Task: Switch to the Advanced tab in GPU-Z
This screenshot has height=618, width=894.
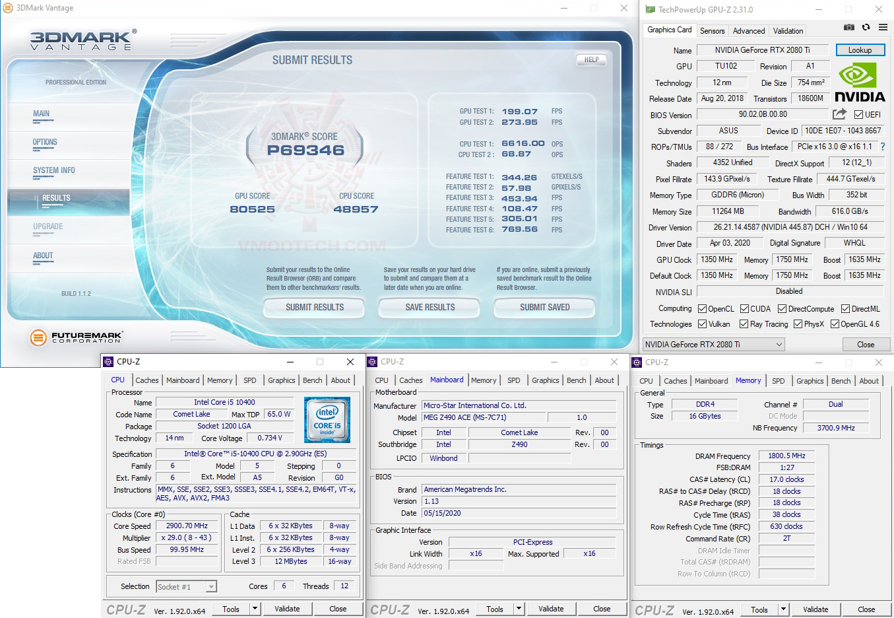Action: [749, 31]
